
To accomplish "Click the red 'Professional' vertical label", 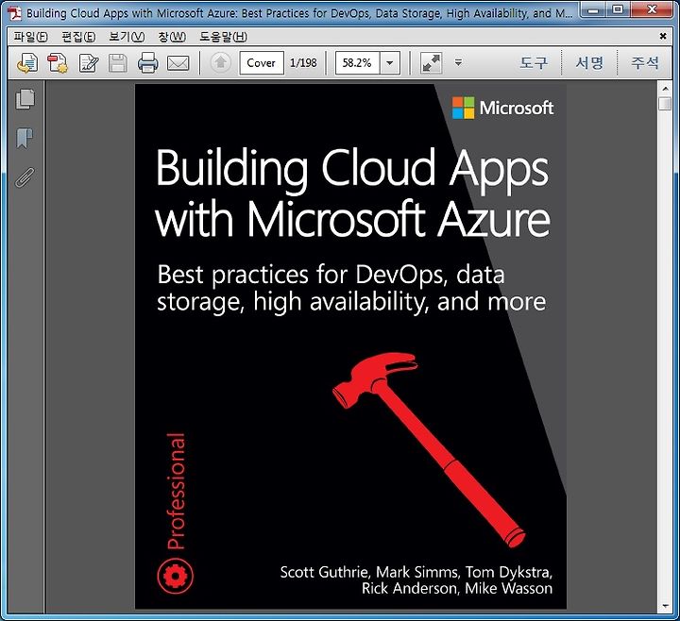I will [176, 492].
